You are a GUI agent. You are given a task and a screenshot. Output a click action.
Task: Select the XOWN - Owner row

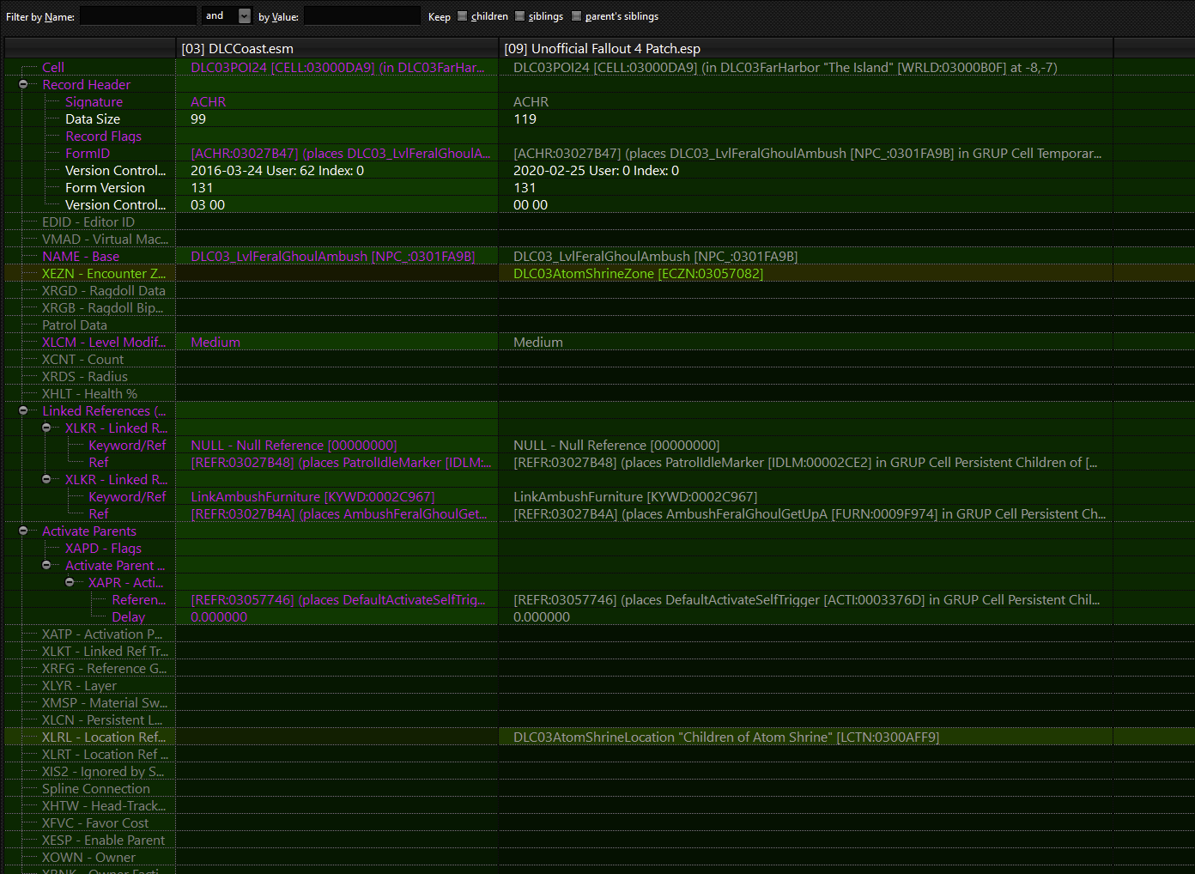click(88, 857)
